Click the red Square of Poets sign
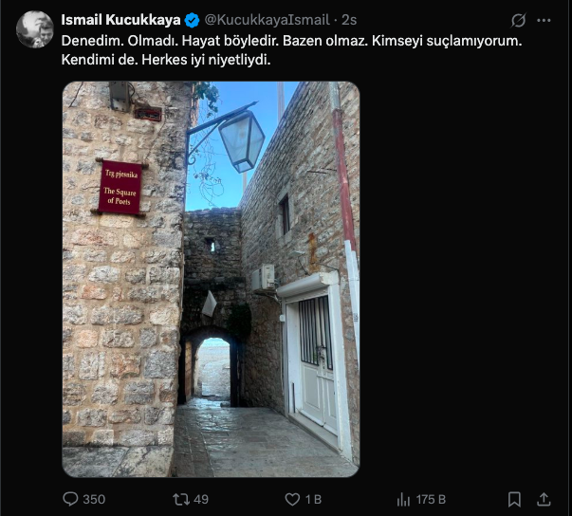Image resolution: width=572 pixels, height=516 pixels. [120, 187]
